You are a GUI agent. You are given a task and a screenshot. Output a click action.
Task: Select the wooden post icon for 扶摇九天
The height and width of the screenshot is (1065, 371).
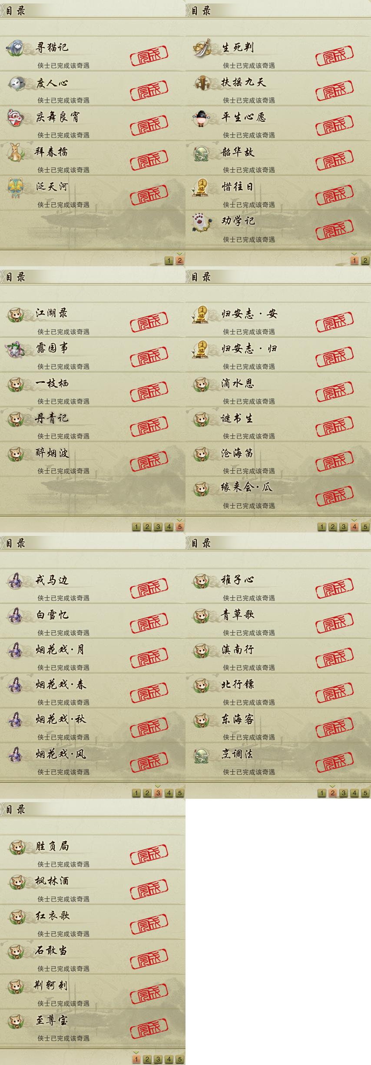click(x=202, y=82)
